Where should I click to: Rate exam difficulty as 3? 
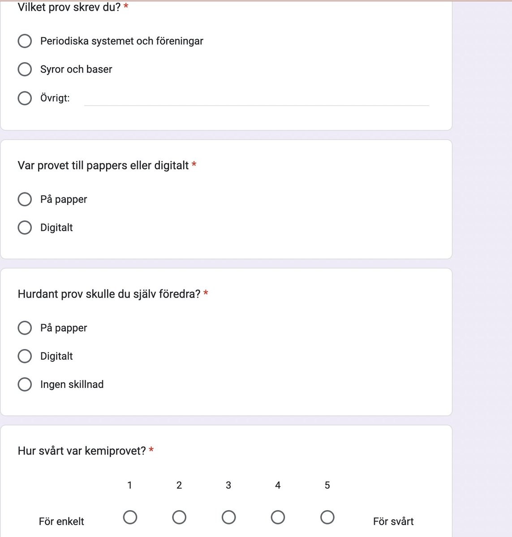coord(228,517)
